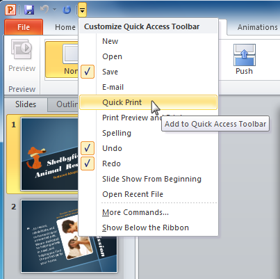Add Spelling to Quick Access Toolbar
Image resolution: width=280 pixels, height=279 pixels.
148,133
